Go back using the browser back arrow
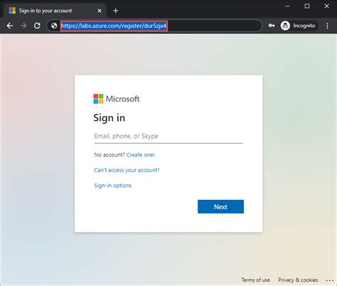Viewport: 337px width, 286px height. (x=10, y=26)
